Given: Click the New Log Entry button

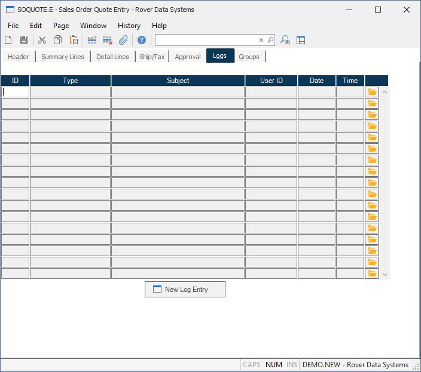Looking at the screenshot, I should point(185,290).
